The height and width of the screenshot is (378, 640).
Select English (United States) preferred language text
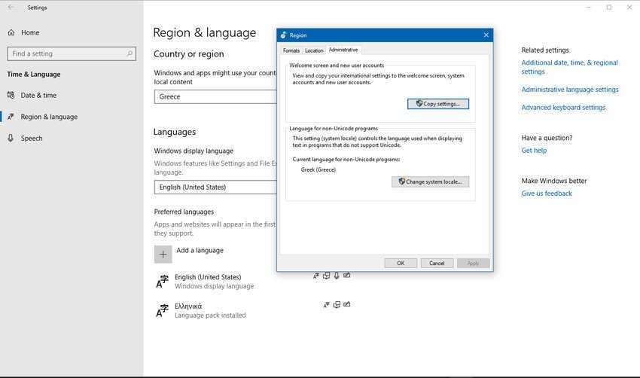(208, 277)
